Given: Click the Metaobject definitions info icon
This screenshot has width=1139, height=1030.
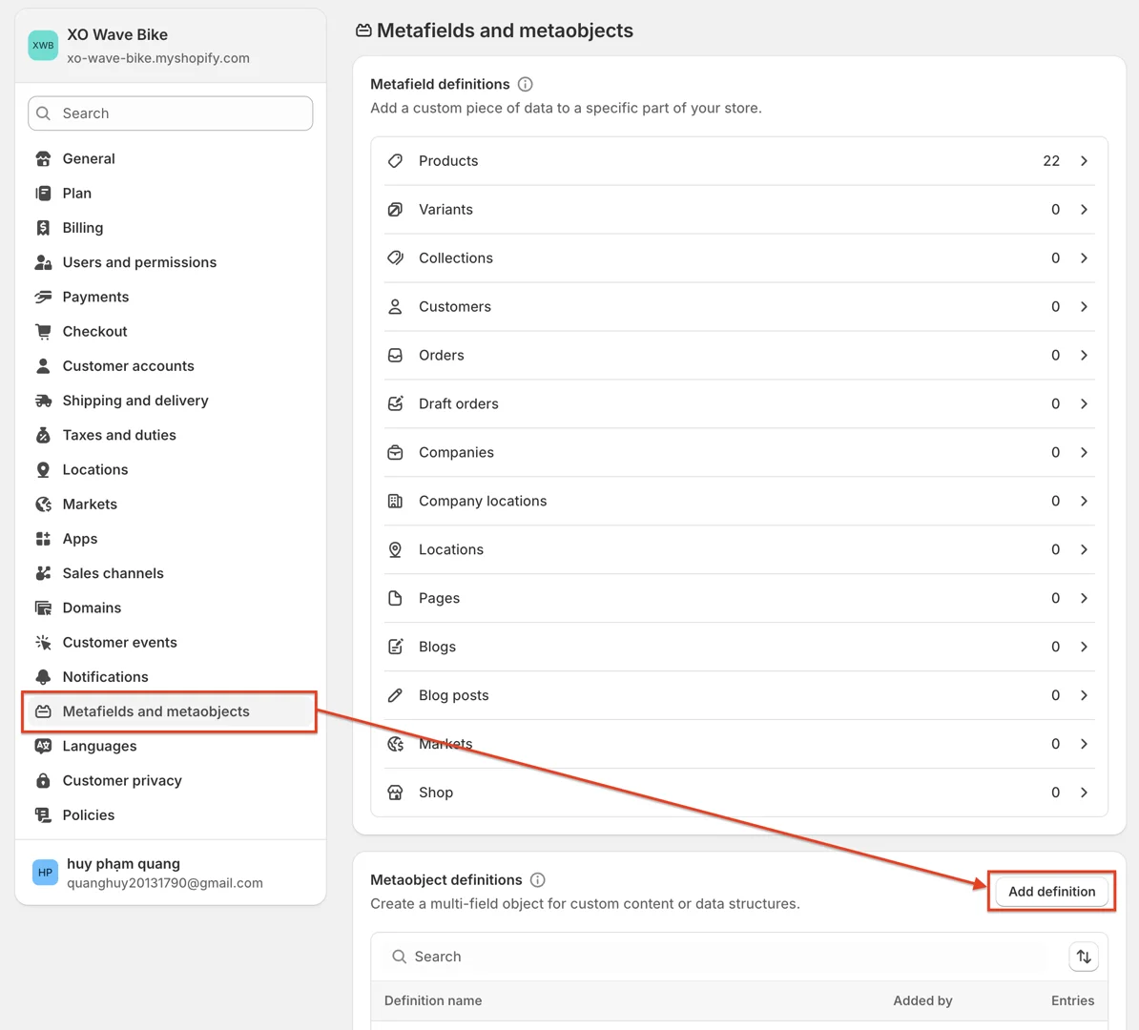Looking at the screenshot, I should [537, 880].
